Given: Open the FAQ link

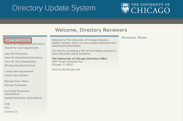Looking at the screenshot, I should point(7,108).
